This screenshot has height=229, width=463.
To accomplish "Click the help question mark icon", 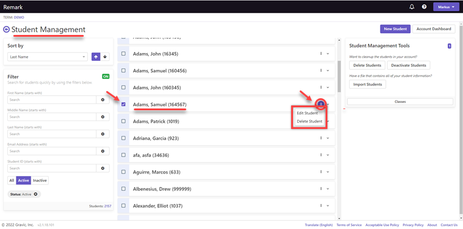I will 424,7.
